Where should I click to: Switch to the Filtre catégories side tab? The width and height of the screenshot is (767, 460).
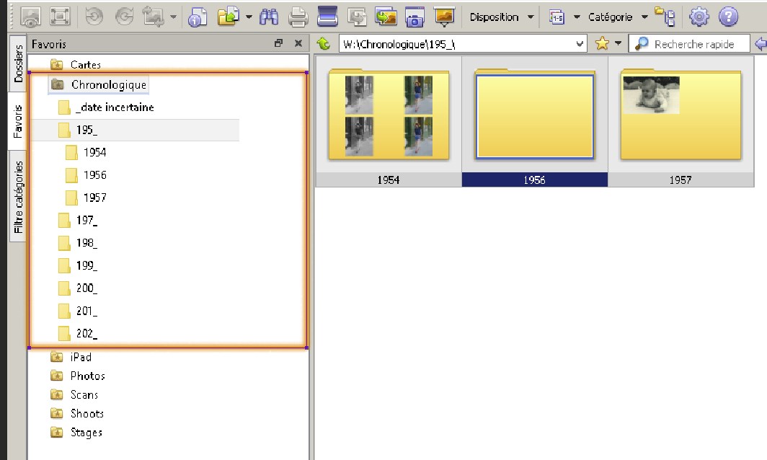(18, 197)
